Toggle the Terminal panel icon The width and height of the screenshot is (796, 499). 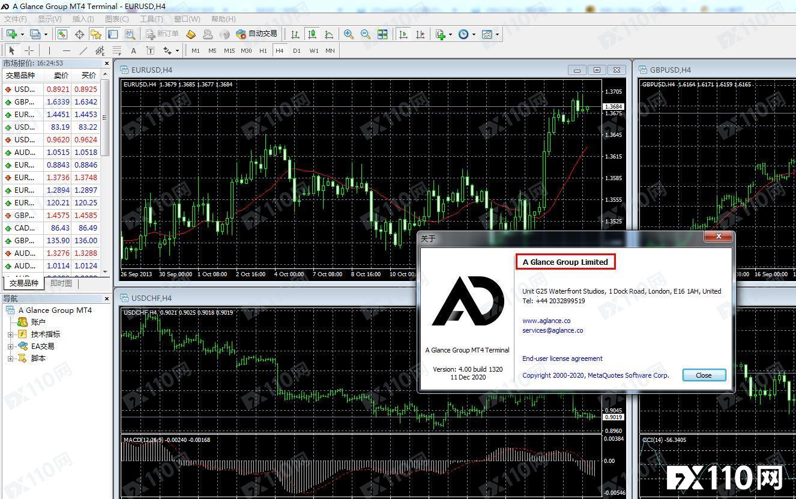(x=113, y=34)
